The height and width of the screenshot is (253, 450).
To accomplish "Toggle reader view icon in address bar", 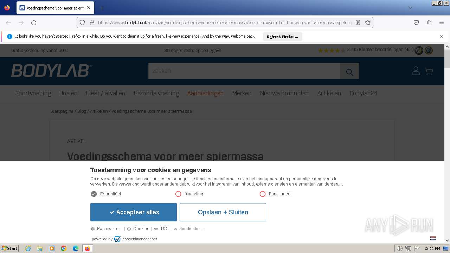I will (x=358, y=22).
